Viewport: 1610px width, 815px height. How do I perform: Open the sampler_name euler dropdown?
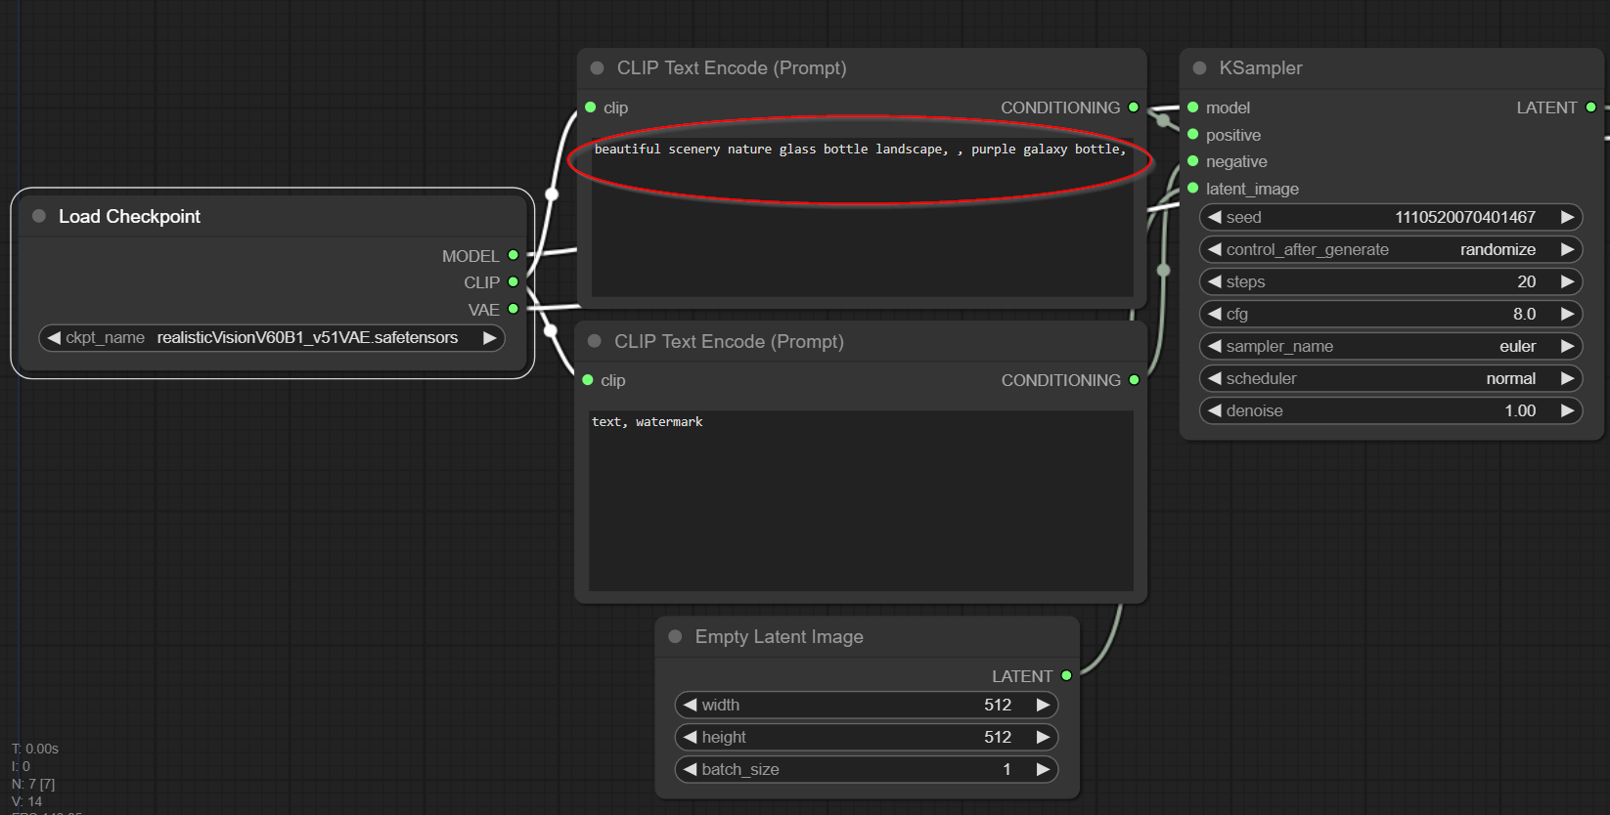click(x=1390, y=346)
